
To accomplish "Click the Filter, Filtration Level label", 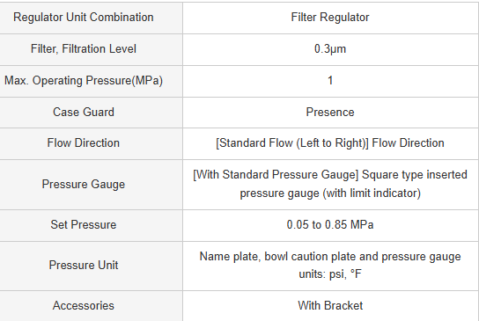I will point(84,49).
